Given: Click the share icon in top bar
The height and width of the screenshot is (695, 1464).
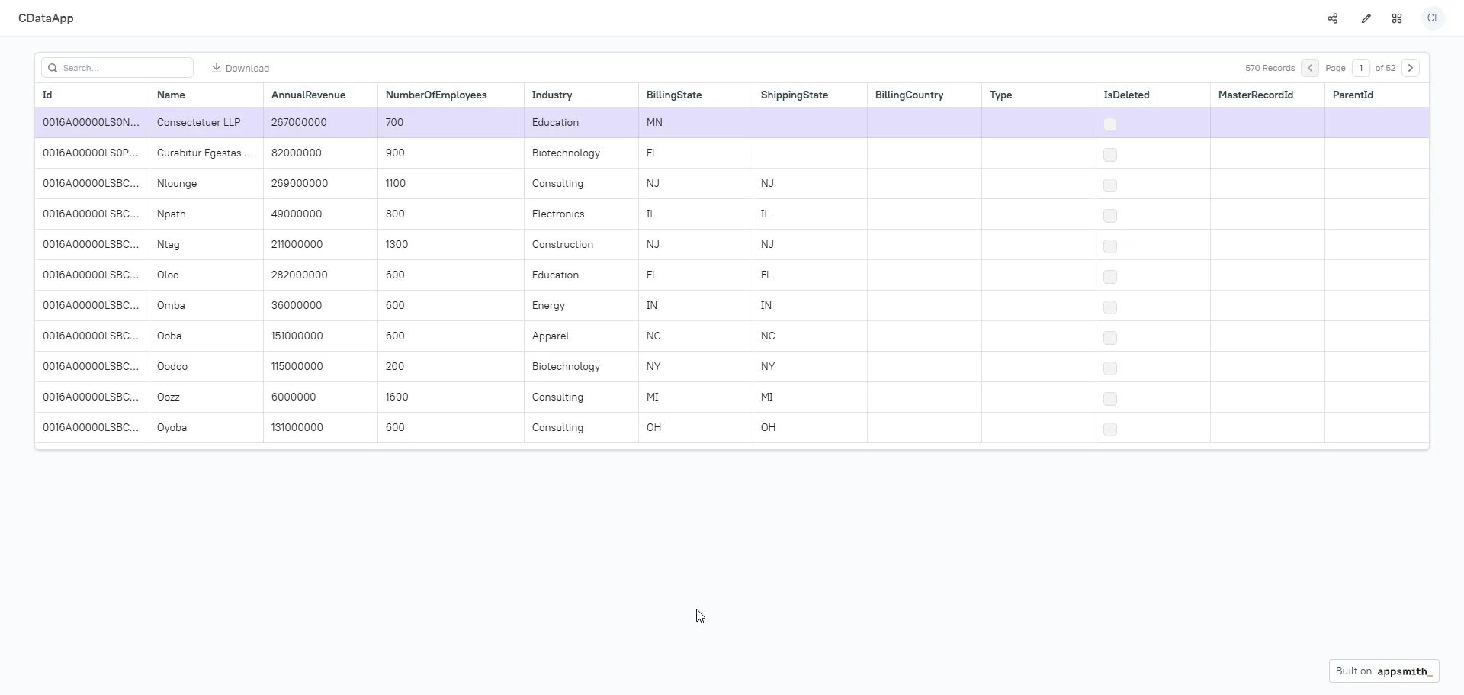Looking at the screenshot, I should pyautogui.click(x=1332, y=18).
